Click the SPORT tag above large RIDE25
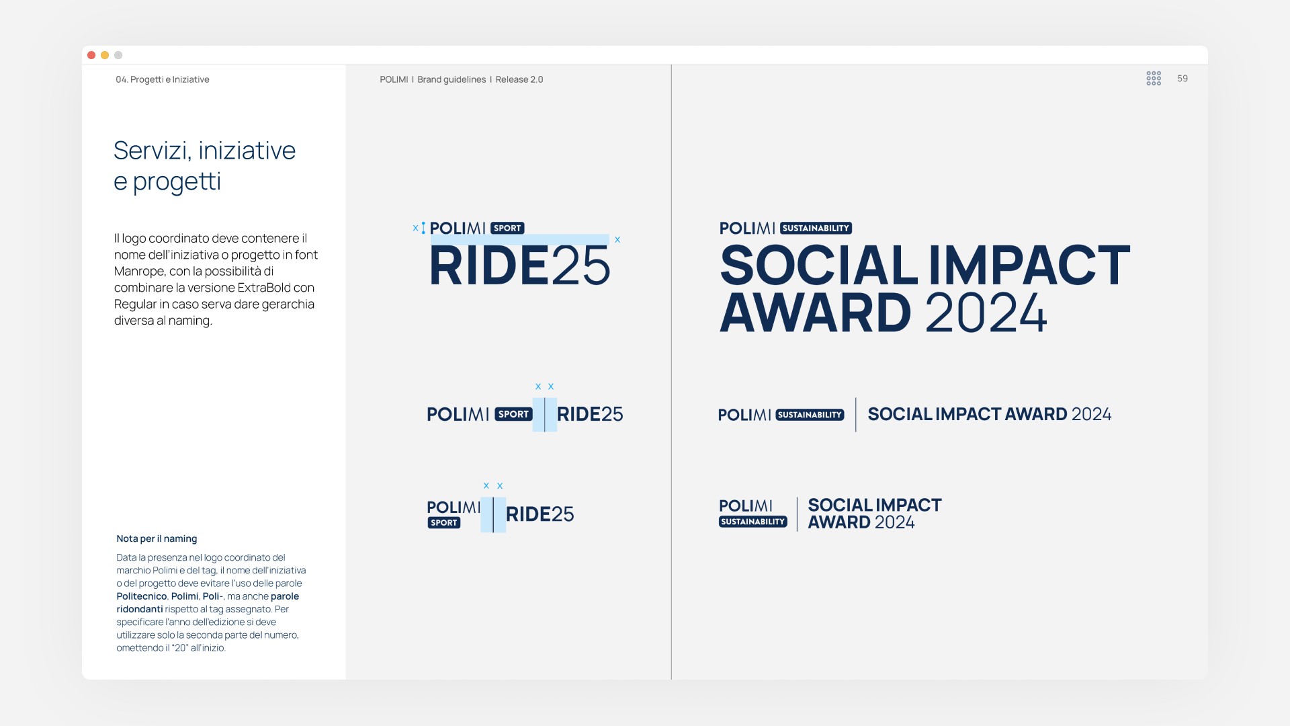This screenshot has width=1290, height=726. (x=507, y=229)
